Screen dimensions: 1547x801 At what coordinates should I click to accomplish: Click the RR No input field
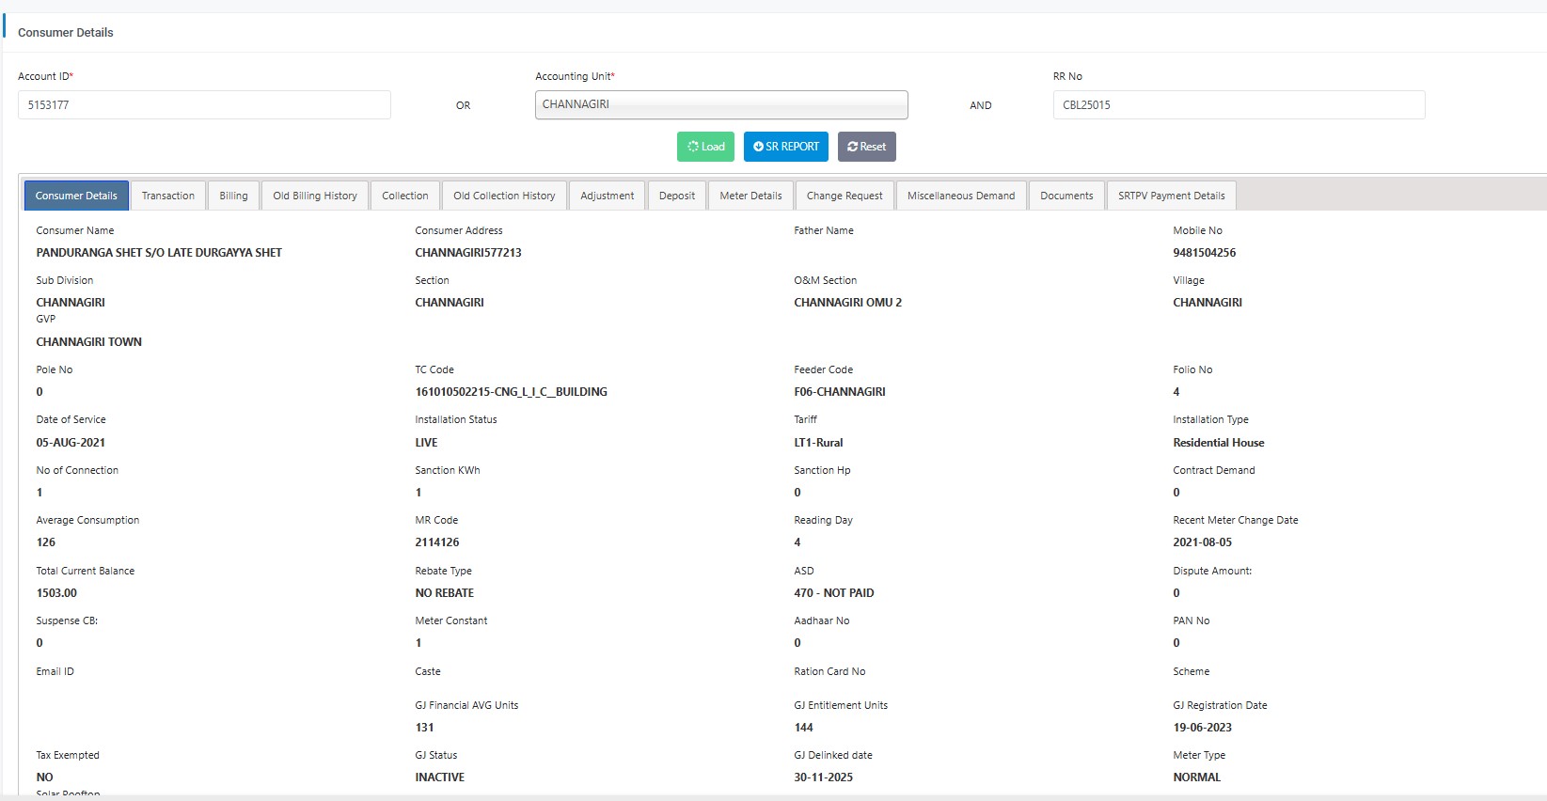pos(1238,104)
